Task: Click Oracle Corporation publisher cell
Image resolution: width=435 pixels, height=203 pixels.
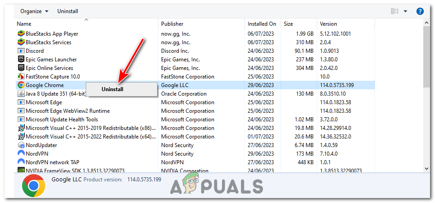Action: [x=184, y=94]
